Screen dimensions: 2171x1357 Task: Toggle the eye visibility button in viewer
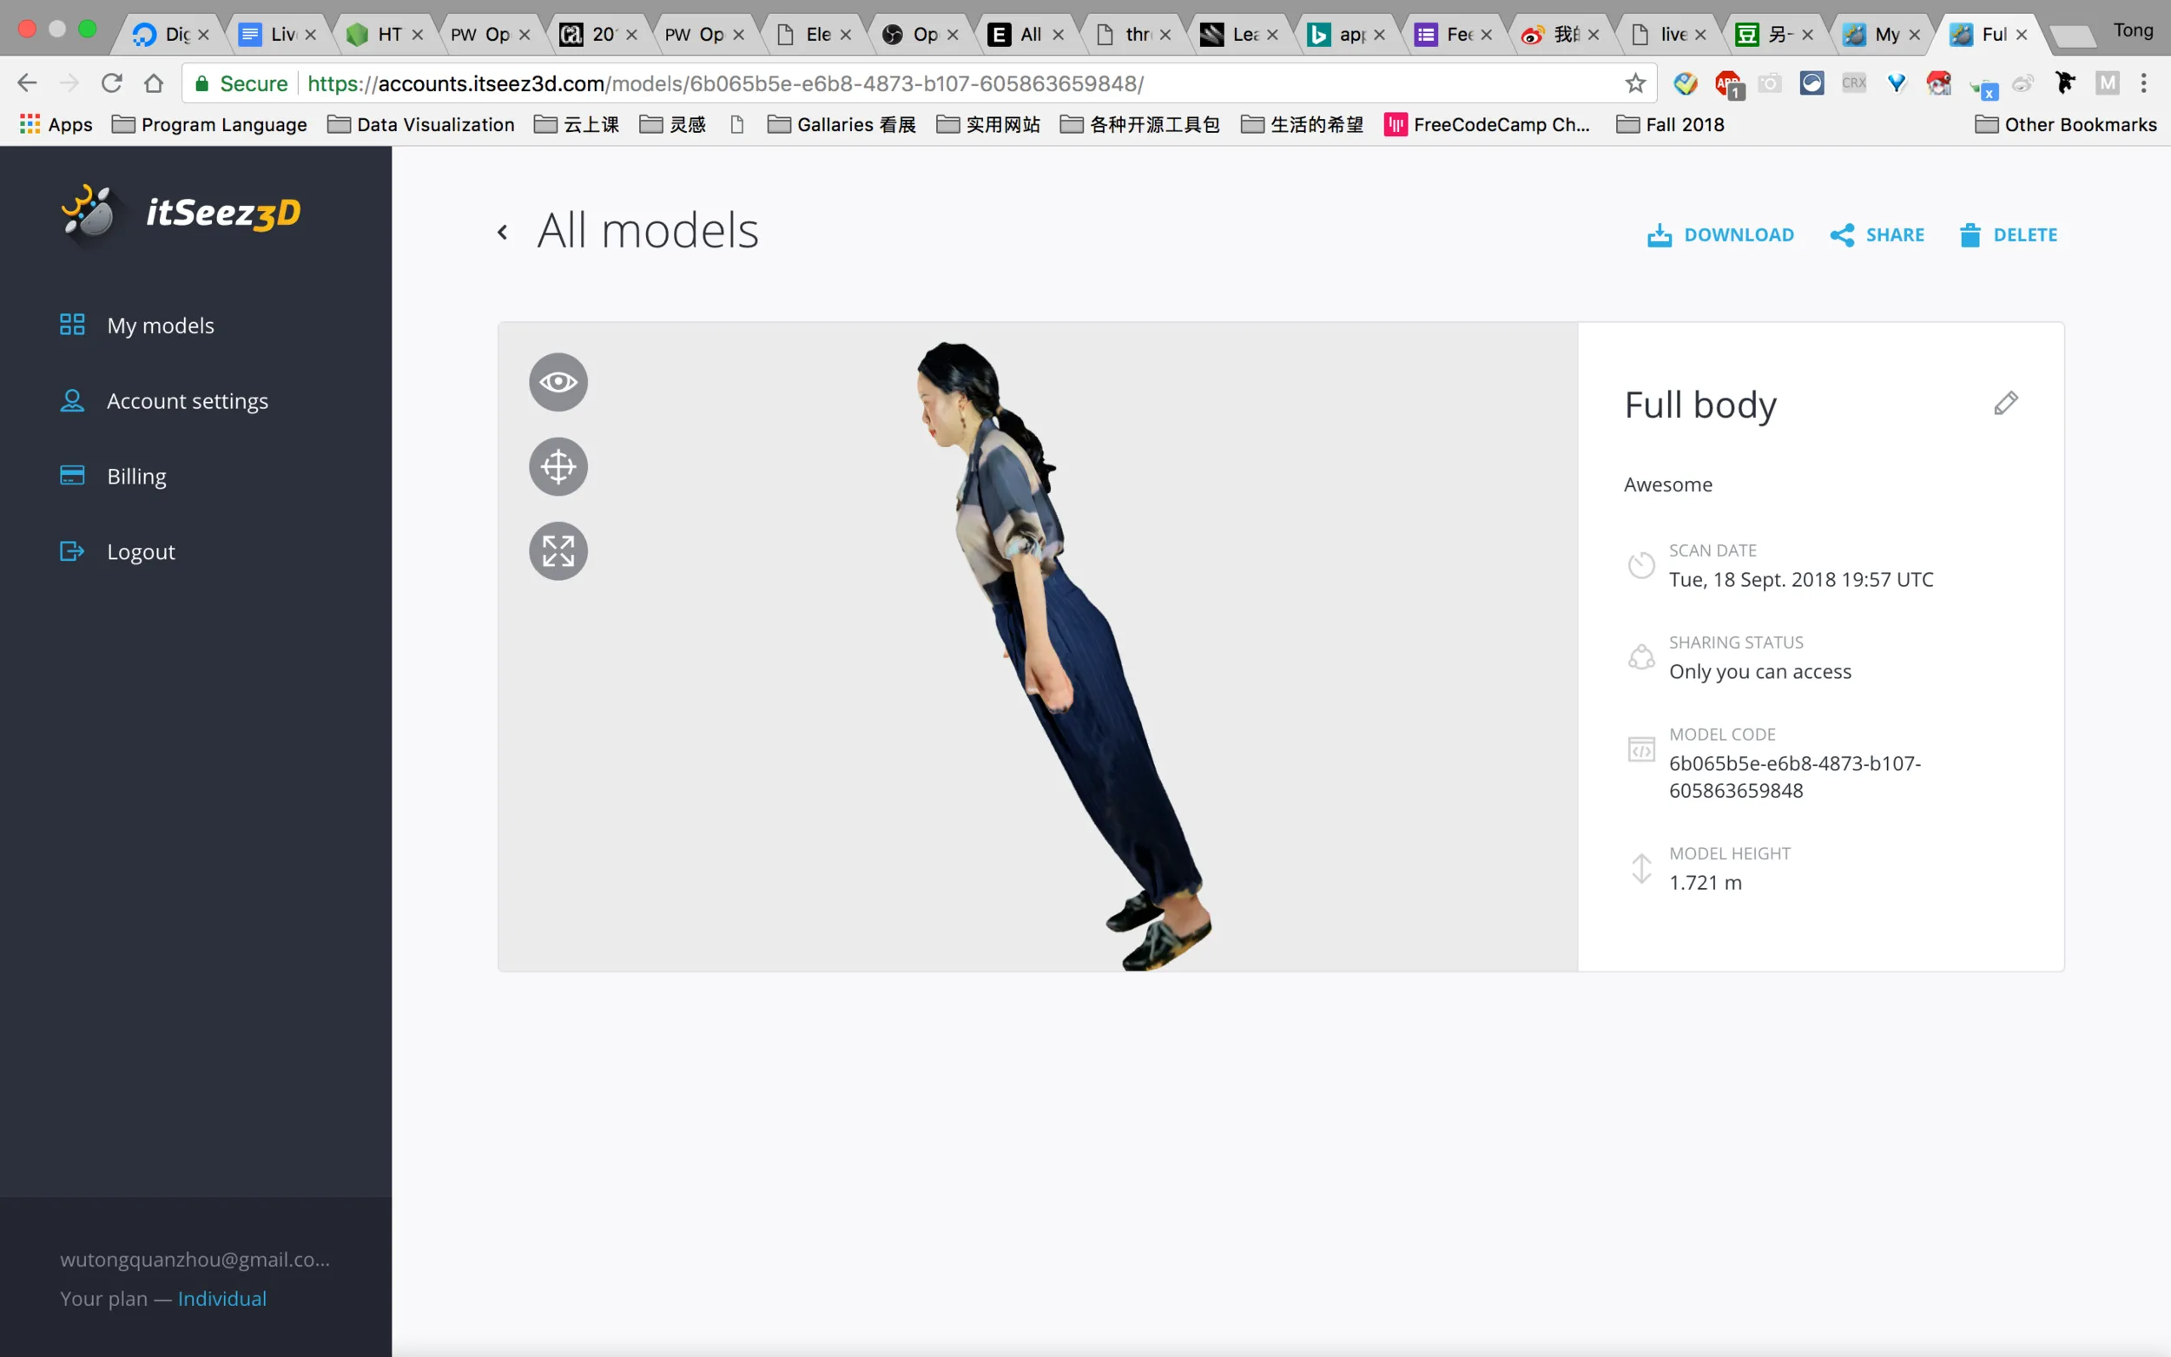558,382
